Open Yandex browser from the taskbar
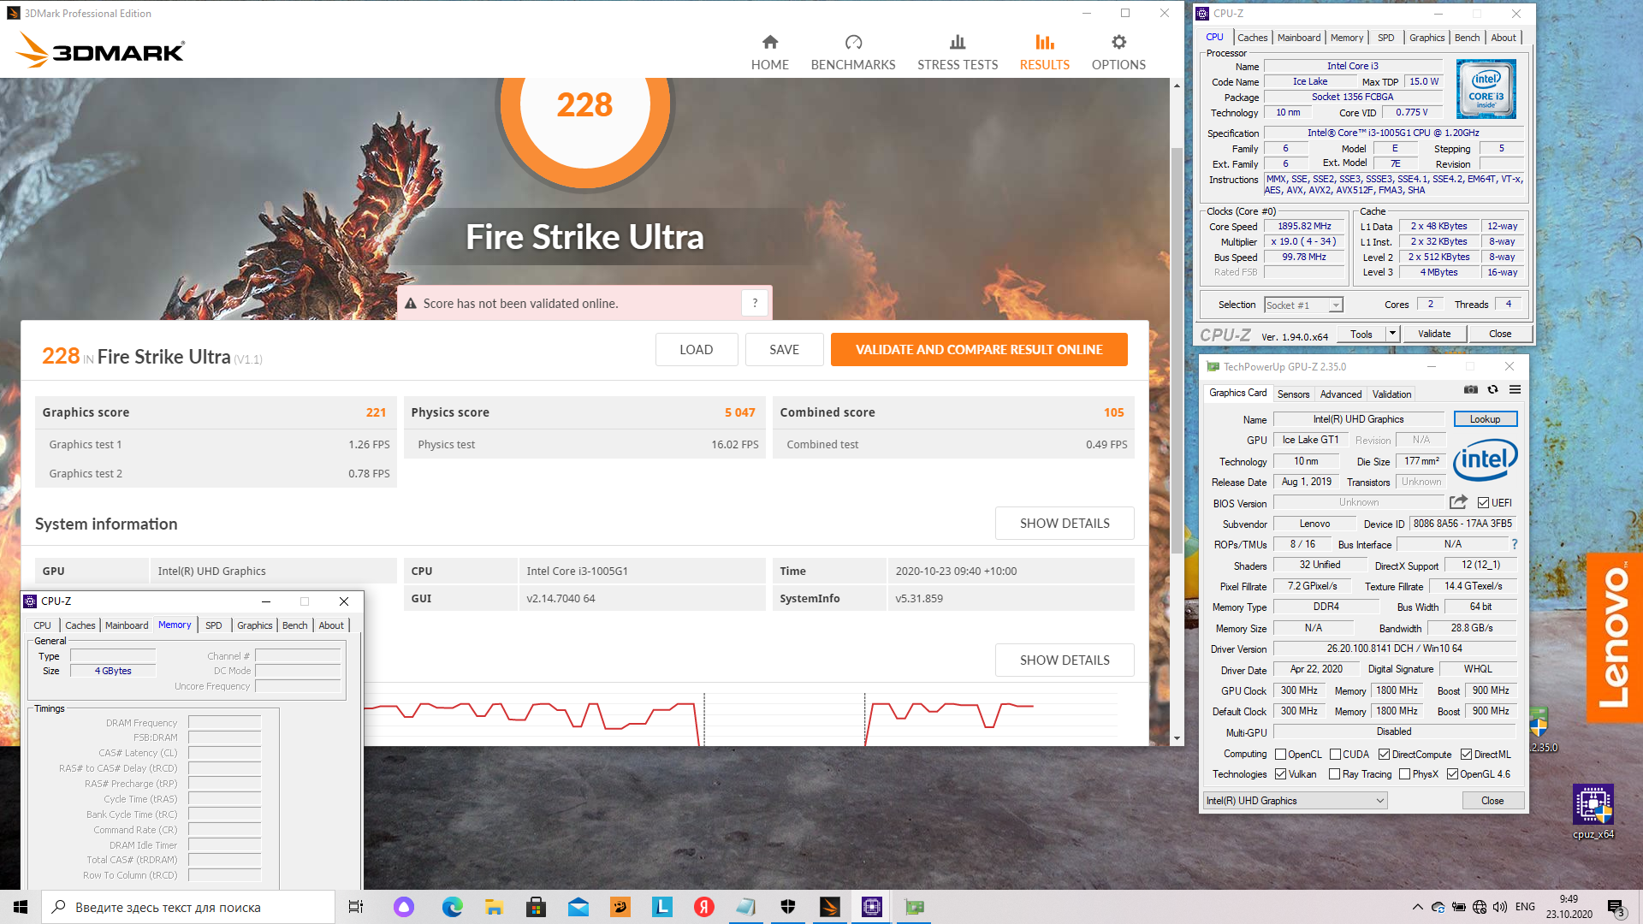 tap(704, 907)
